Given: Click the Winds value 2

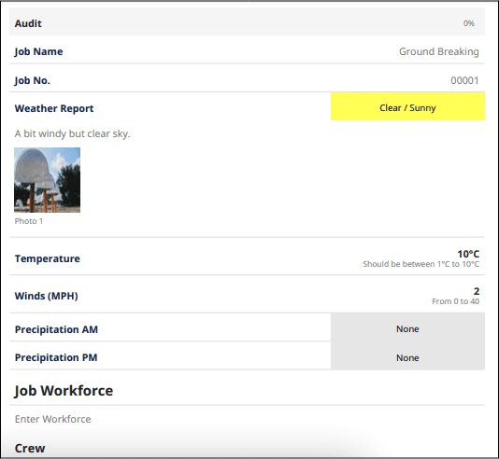Looking at the screenshot, I should tap(477, 291).
